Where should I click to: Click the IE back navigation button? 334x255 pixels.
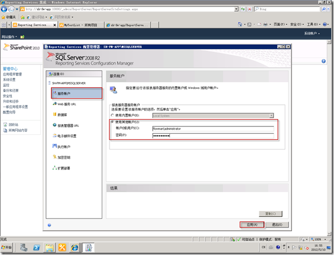pos(4,9)
